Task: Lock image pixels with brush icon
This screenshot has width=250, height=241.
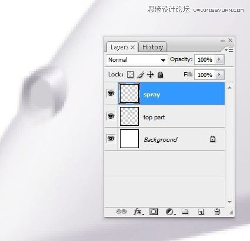Action: [141, 75]
